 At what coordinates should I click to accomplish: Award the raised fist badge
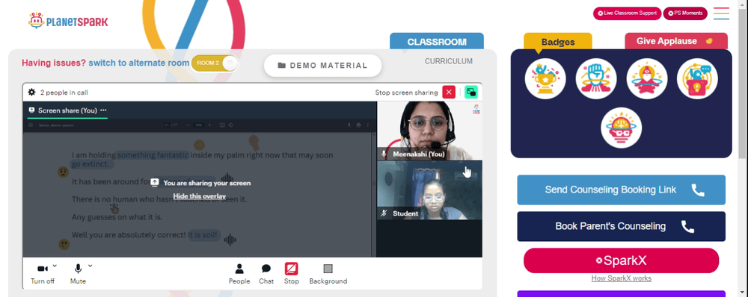coord(596,79)
